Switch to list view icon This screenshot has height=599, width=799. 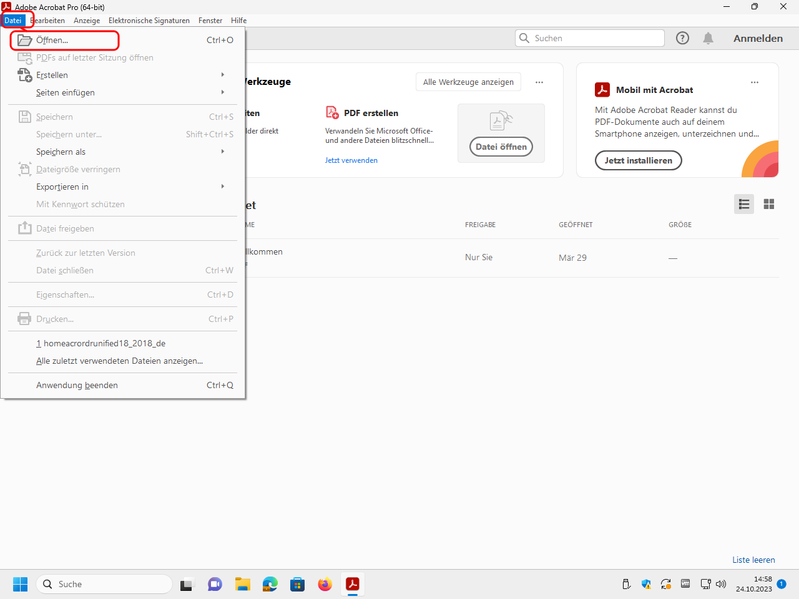[743, 204]
